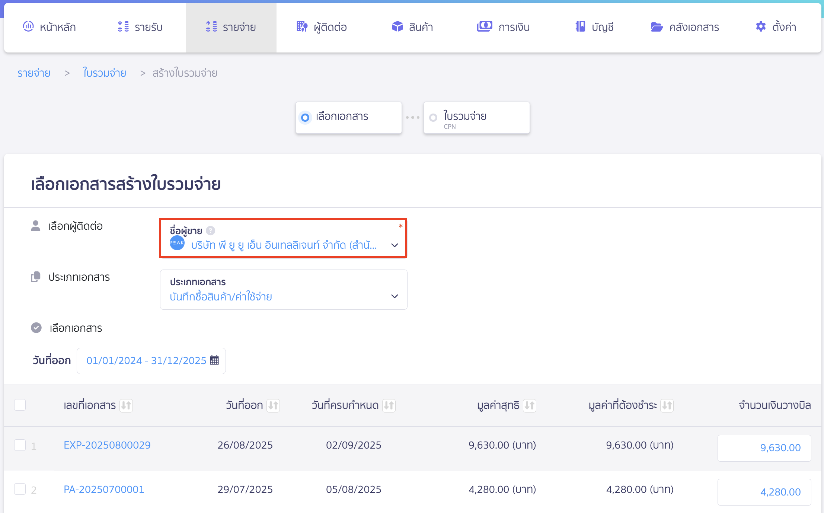Image resolution: width=824 pixels, height=513 pixels.
Task: Open the ประเภทเอกสาร dropdown arrow
Action: (395, 296)
